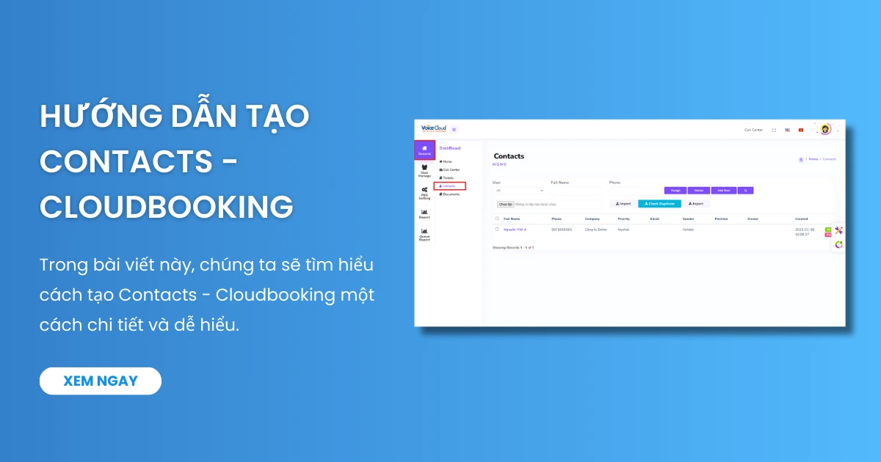The image size is (881, 462).
Task: Open the user avatar profile menu
Action: click(x=825, y=129)
